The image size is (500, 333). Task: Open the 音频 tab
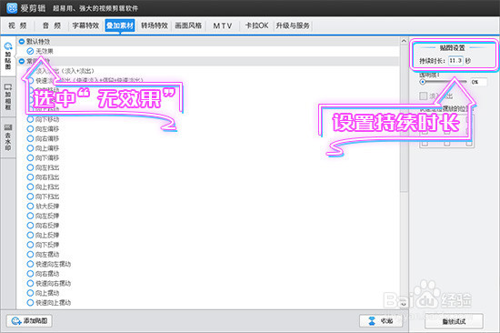(x=52, y=25)
